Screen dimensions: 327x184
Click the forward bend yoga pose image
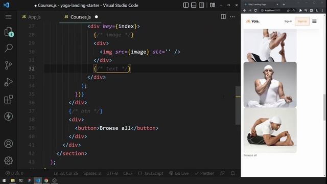point(270,130)
